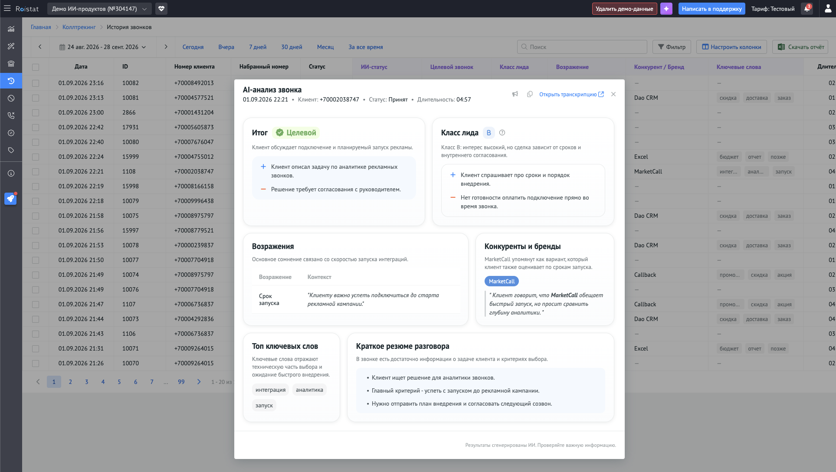836x472 pixels.
Task: Go to previous date period arrow
Action: click(x=40, y=47)
